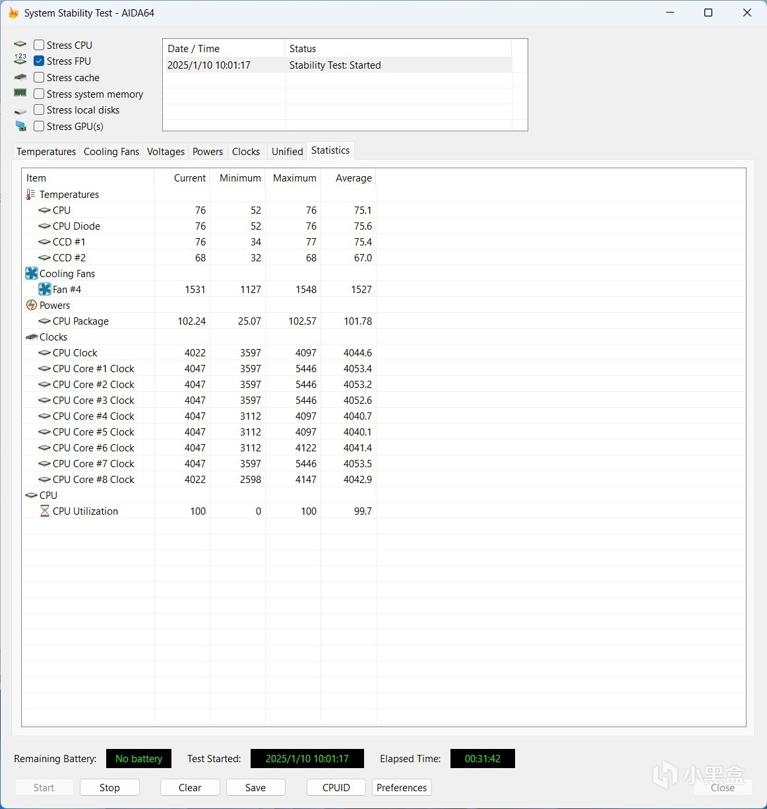Maximize the AIDA64 window
Image resolution: width=767 pixels, height=809 pixels.
708,13
